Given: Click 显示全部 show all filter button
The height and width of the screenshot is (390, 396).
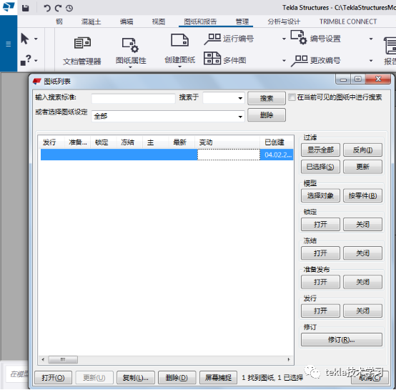Looking at the screenshot, I should 320,150.
